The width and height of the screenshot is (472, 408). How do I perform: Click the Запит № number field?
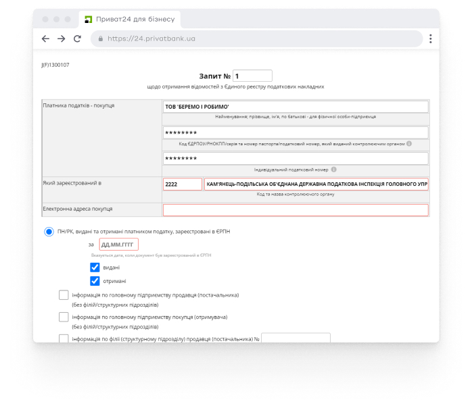pos(252,76)
